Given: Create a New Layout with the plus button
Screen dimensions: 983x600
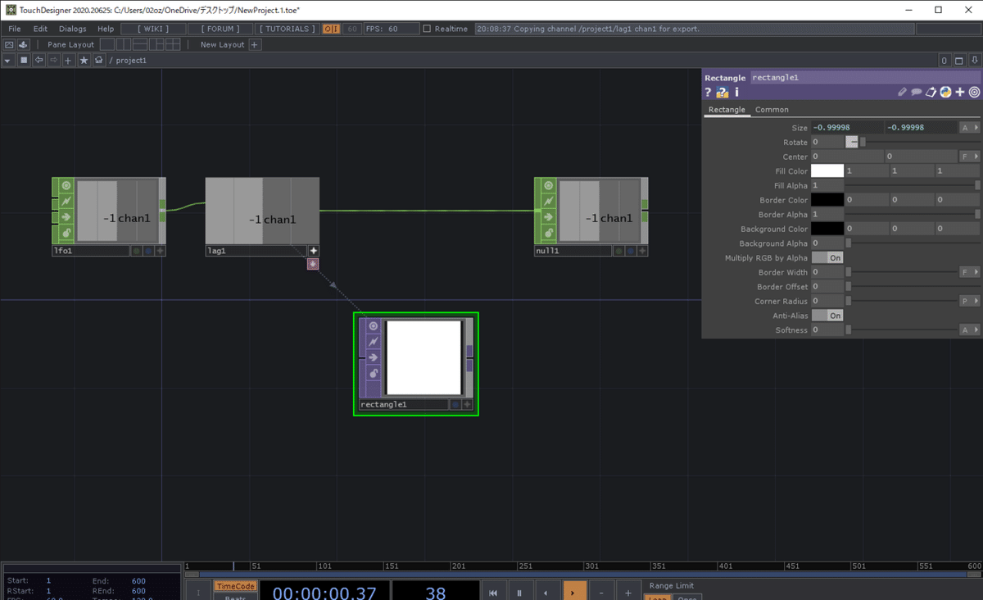Looking at the screenshot, I should click(254, 44).
